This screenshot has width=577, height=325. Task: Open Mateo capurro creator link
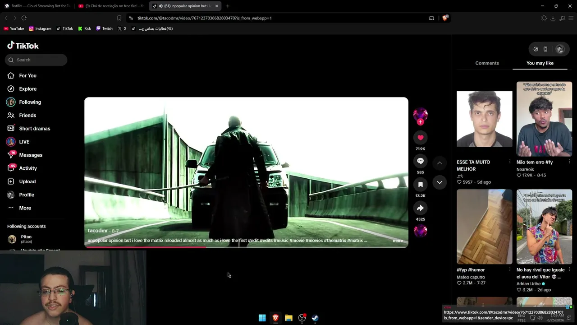pyautogui.click(x=471, y=277)
